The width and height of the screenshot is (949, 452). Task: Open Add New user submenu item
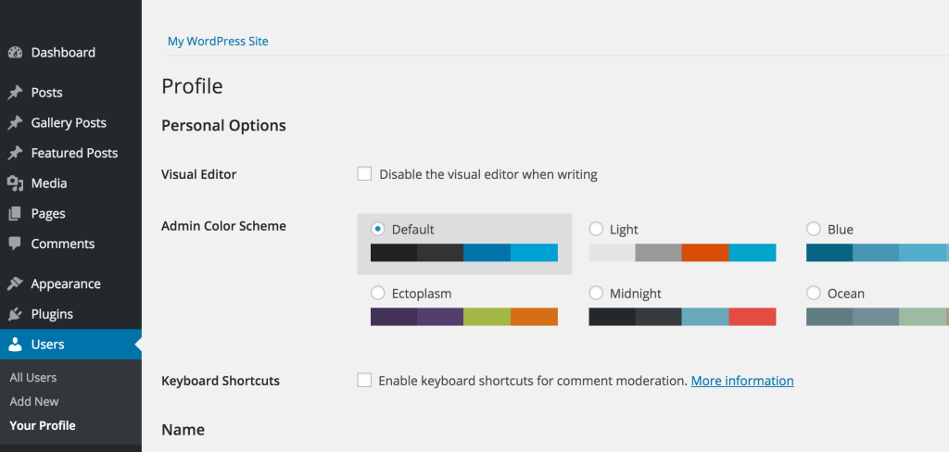[x=34, y=401]
